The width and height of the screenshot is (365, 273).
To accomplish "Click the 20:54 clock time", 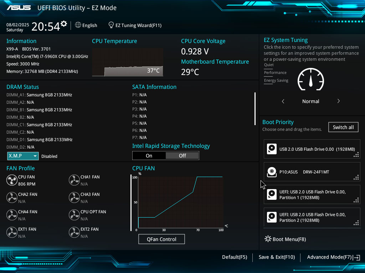I will [46, 26].
